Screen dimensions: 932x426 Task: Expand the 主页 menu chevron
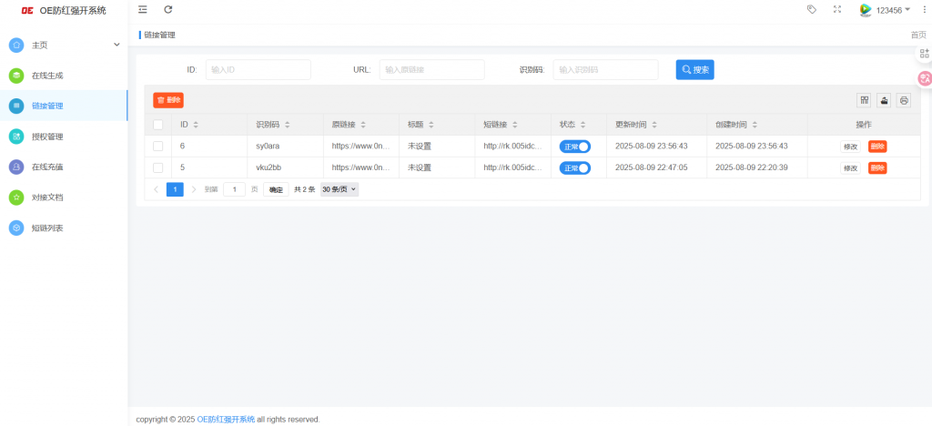point(116,45)
